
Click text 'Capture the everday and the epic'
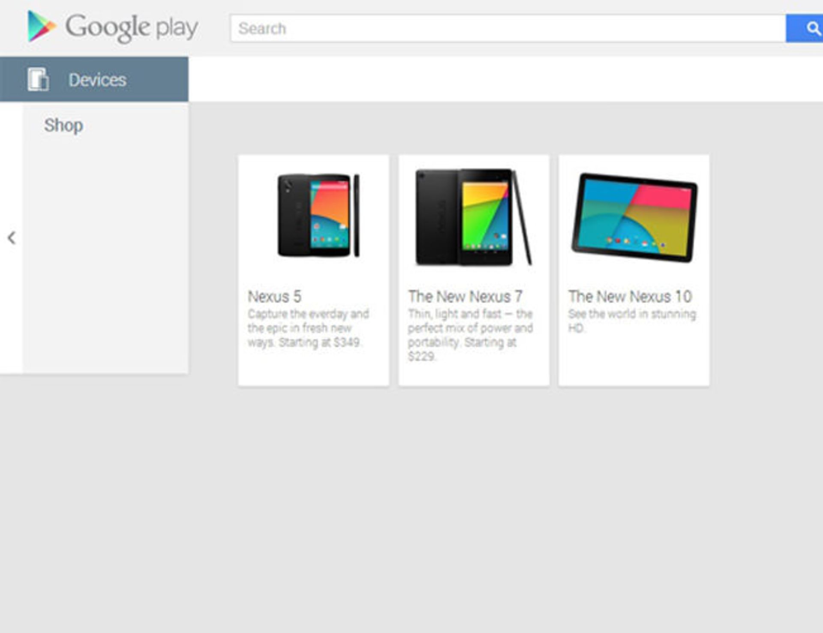[308, 321]
